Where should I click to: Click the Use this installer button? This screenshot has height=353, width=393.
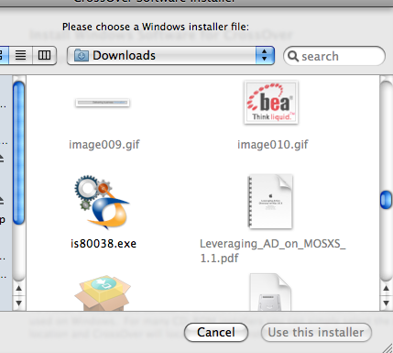coord(316,332)
